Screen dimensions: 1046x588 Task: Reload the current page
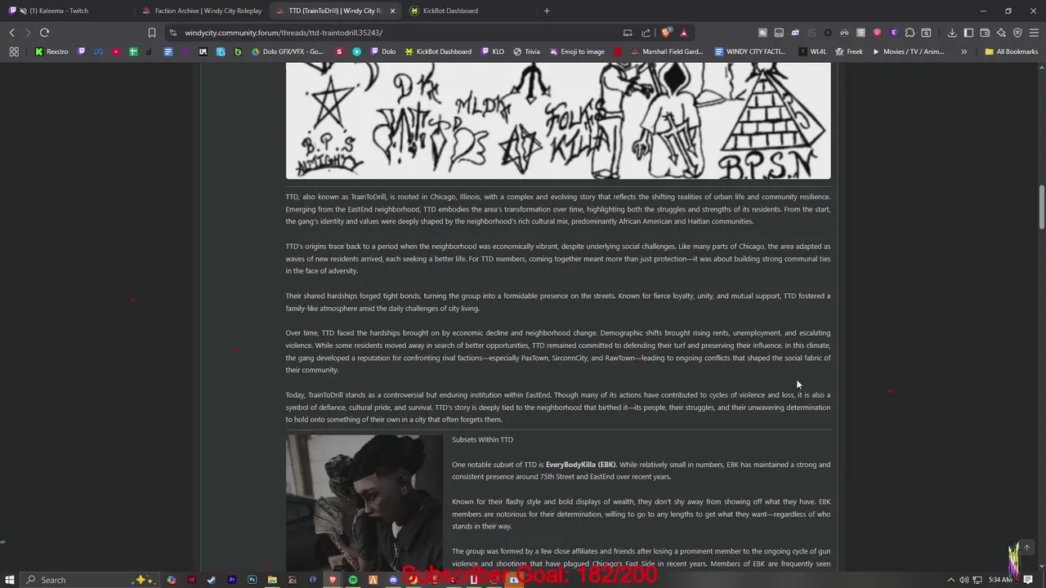(x=44, y=33)
